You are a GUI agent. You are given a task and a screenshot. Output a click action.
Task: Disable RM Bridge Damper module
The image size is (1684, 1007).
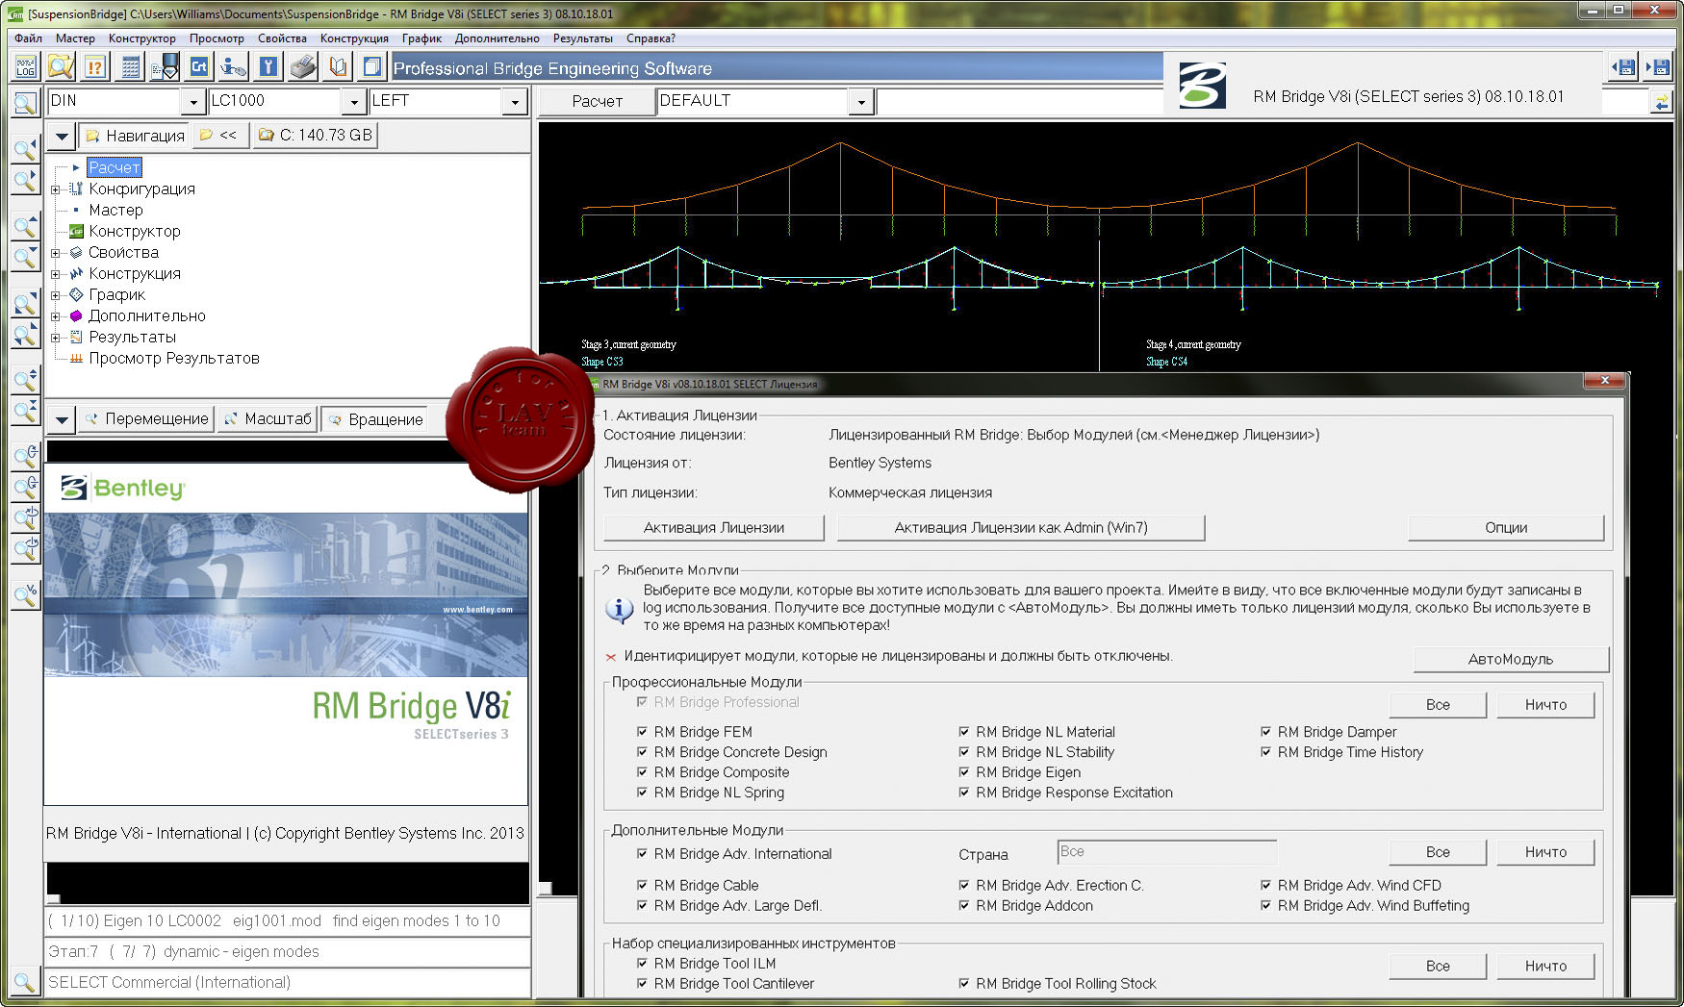[x=1265, y=732]
